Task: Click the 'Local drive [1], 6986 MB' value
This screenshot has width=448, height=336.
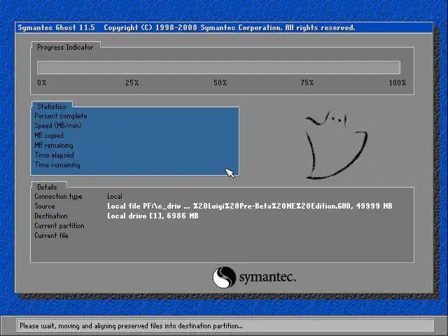Action: (153, 216)
